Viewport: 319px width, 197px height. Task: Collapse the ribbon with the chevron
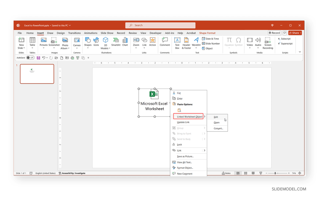pyautogui.click(x=300, y=52)
